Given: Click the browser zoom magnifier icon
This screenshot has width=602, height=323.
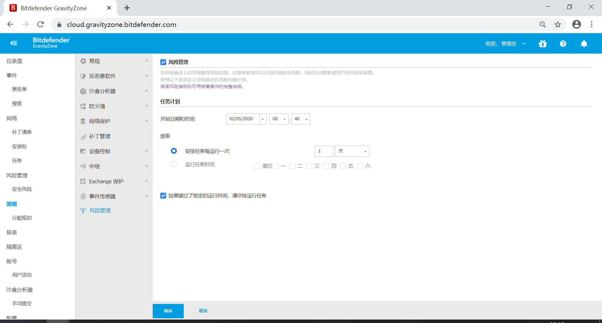Looking at the screenshot, I should pos(543,24).
